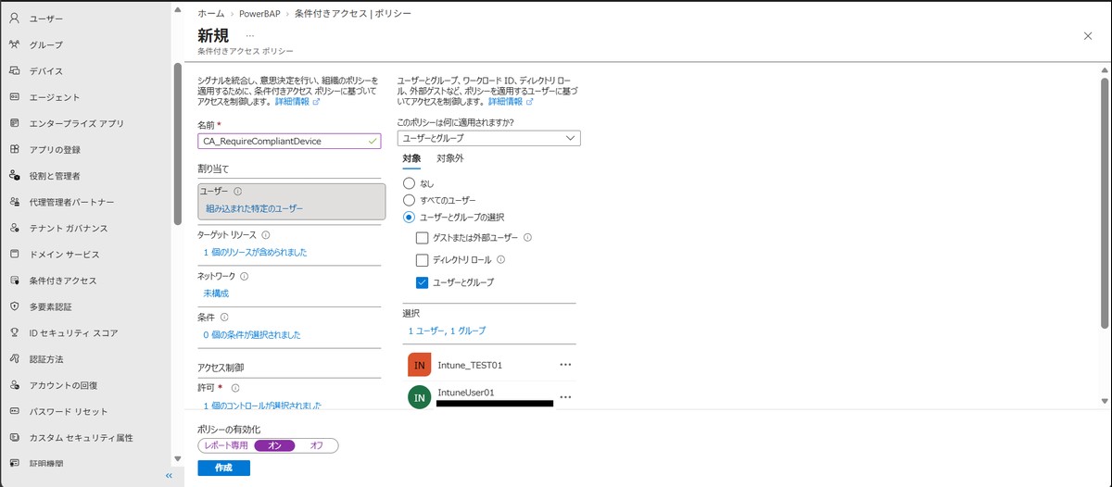1112x487 pixels.
Task: Open the 役割と管理者 sidebar icon
Action: [x=14, y=175]
